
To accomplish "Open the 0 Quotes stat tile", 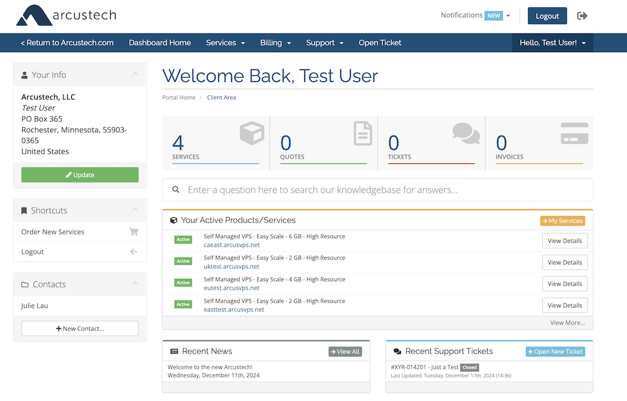I will (x=324, y=143).
